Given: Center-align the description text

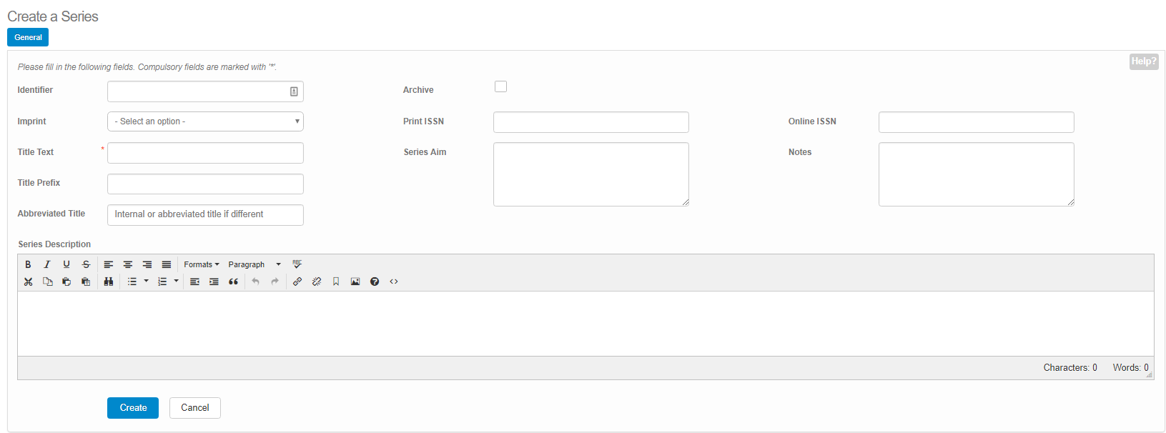Looking at the screenshot, I should [x=128, y=264].
